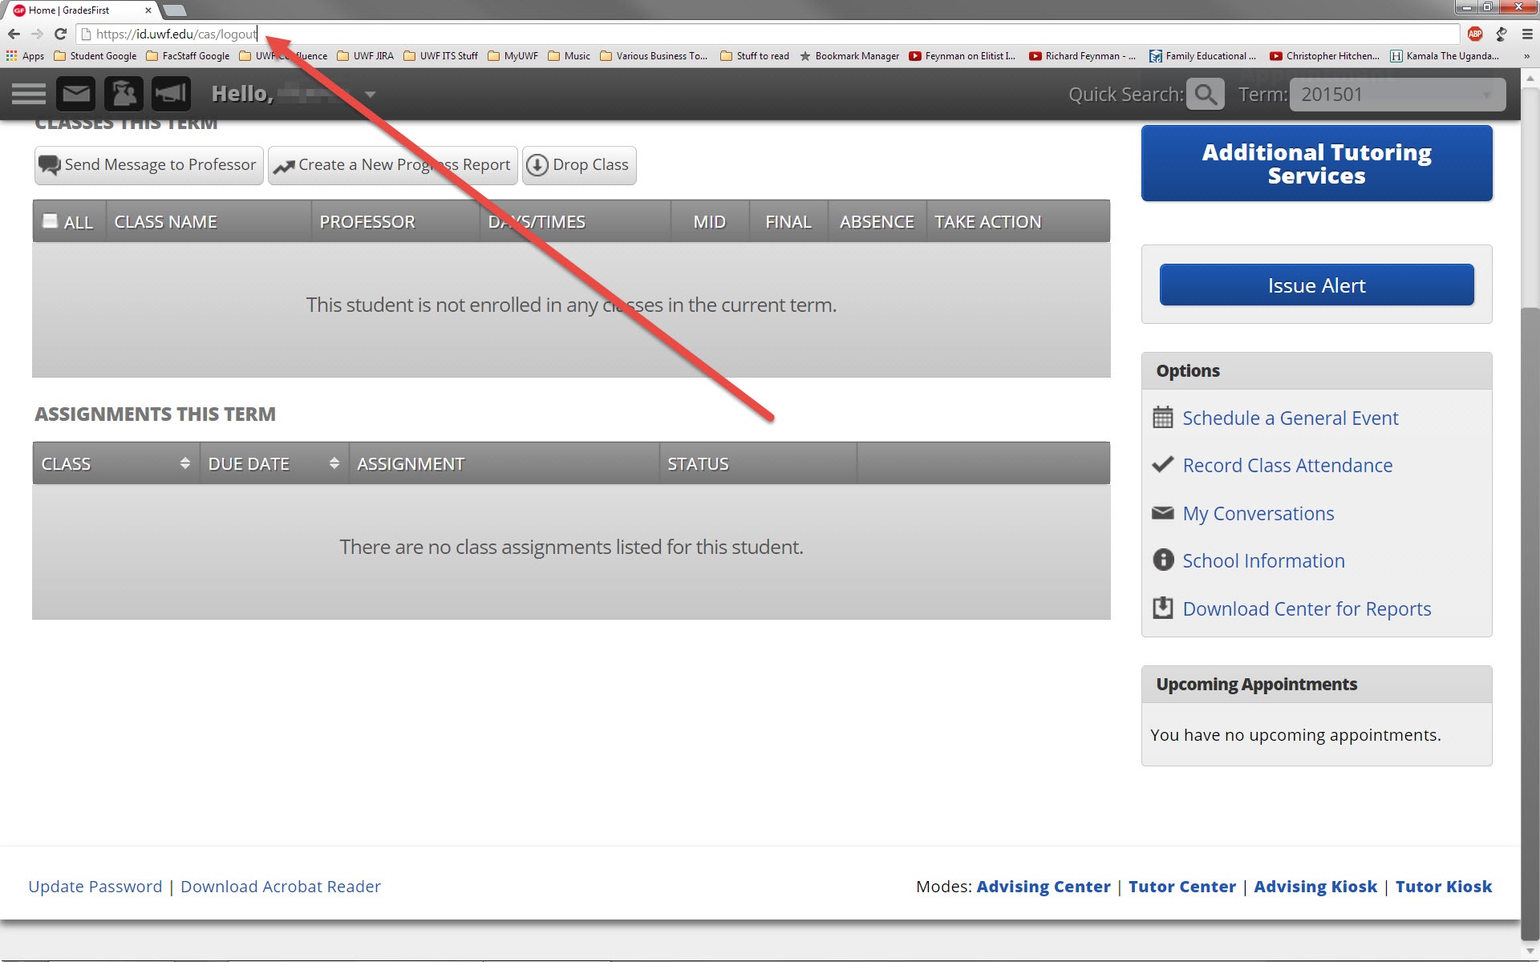
Task: Open Christopher Hitchens YouTube bookmark
Action: click(x=1324, y=56)
